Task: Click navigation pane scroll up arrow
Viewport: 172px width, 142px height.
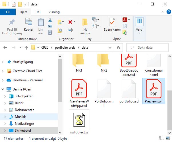Action: point(60,56)
